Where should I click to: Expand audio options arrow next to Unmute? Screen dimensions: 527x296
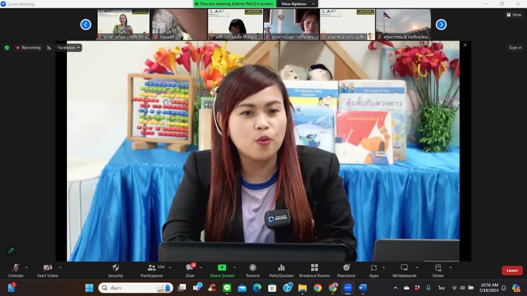(27, 267)
